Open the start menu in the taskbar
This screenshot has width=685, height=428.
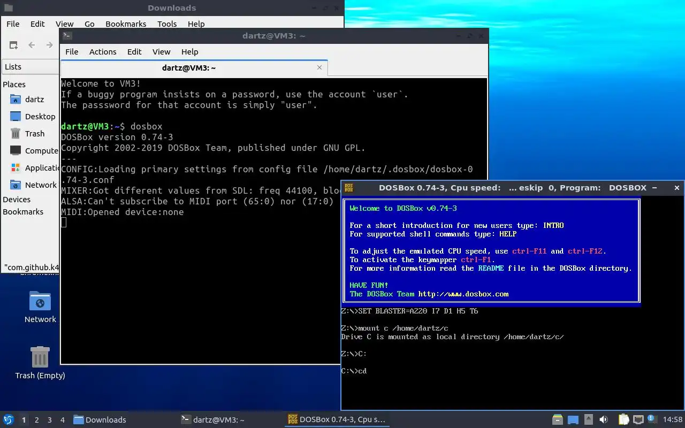(9, 419)
